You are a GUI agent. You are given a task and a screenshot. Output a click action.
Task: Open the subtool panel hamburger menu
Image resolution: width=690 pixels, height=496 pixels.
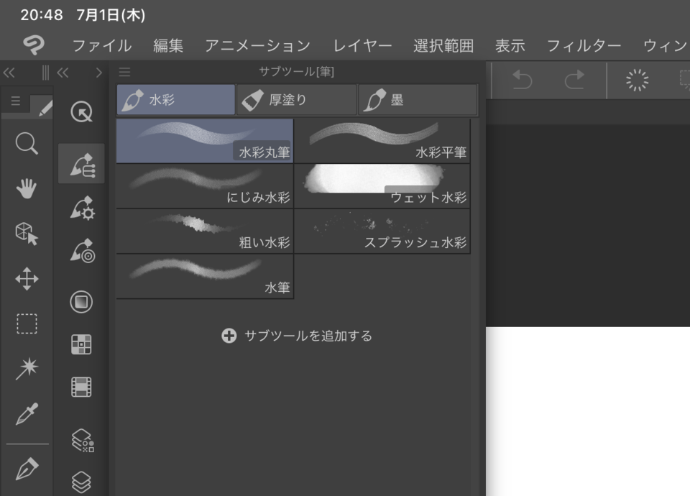[x=125, y=72]
